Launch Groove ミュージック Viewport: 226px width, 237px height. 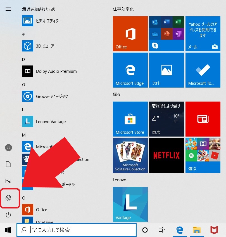tap(45, 96)
